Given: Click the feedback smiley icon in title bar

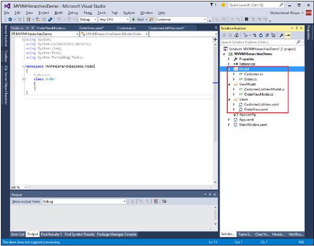Looking at the screenshot, I should click(223, 5).
